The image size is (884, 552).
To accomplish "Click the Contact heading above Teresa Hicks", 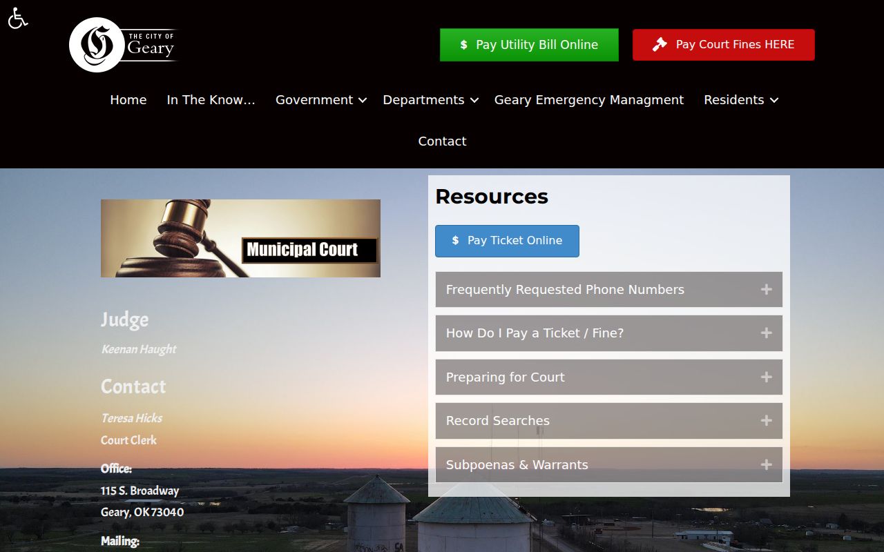I will pyautogui.click(x=133, y=386).
